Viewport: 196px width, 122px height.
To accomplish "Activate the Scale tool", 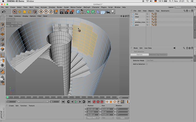I will tap(24, 12).
